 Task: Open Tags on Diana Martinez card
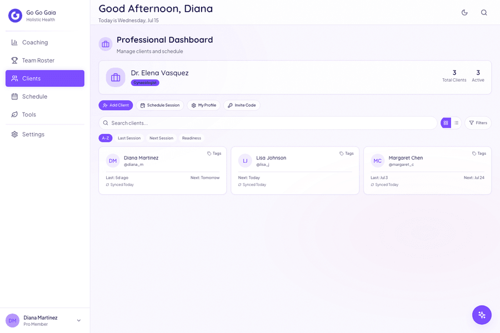[x=214, y=153]
